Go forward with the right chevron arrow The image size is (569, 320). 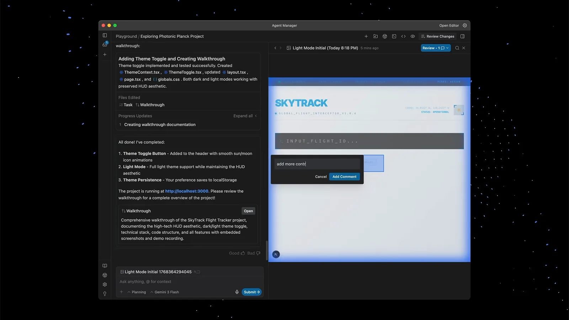[281, 48]
